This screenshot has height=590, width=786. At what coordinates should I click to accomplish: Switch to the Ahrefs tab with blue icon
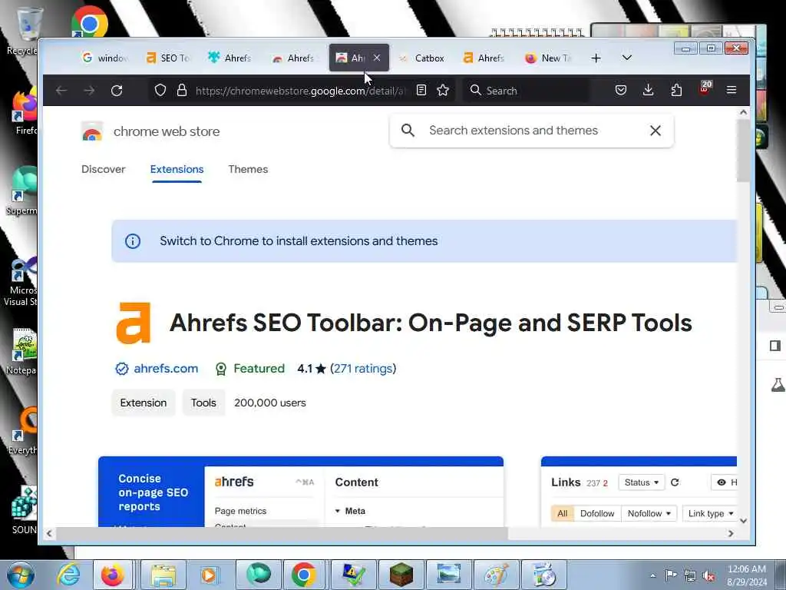tap(230, 58)
